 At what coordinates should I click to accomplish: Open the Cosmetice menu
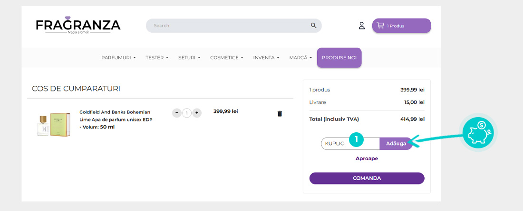point(227,58)
